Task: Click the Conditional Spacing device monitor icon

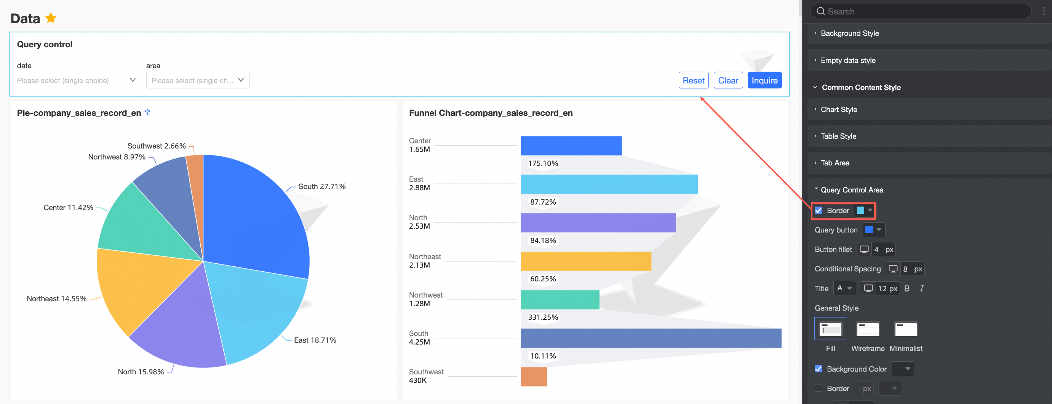Action: tap(893, 269)
